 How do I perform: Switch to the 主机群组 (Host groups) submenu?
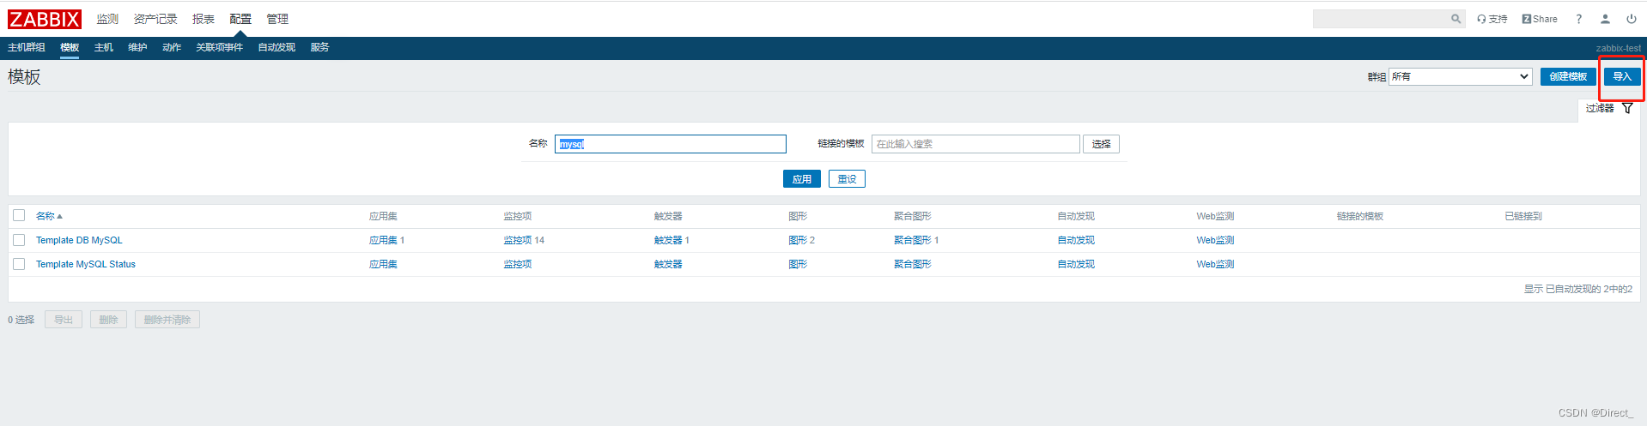tap(27, 47)
